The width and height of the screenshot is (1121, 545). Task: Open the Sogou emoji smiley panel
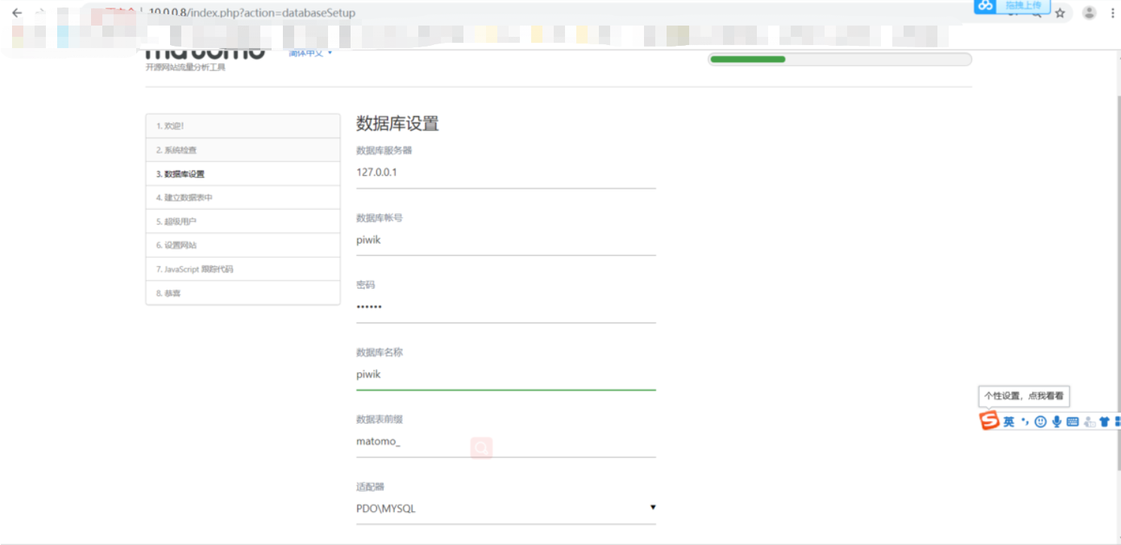point(1040,422)
